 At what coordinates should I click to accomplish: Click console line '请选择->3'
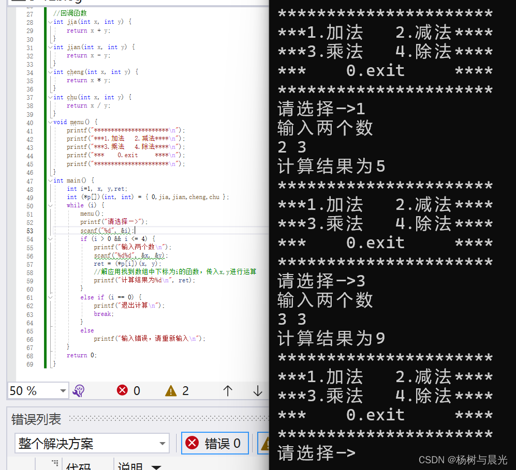coord(321,281)
